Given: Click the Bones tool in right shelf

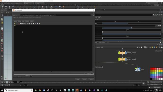Looking at the screenshot, I should [x=78, y=7].
